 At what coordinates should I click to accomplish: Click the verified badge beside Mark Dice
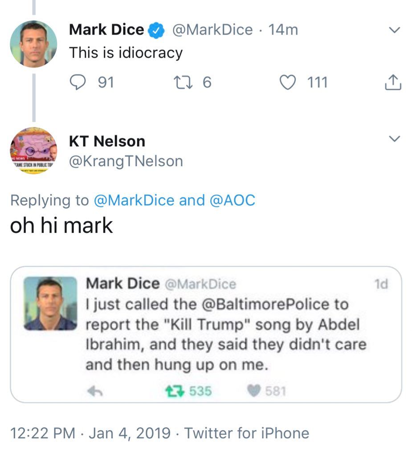(155, 30)
